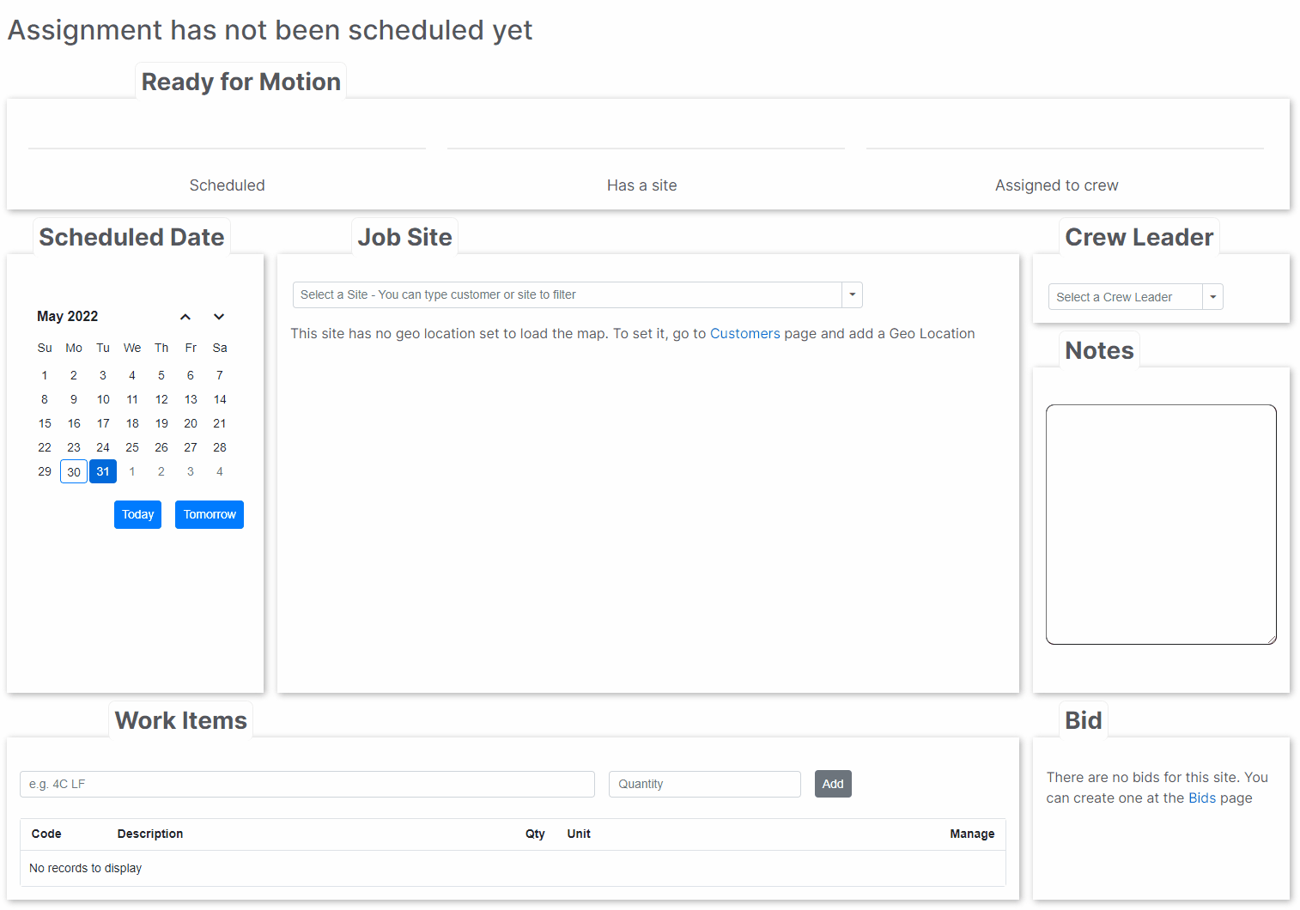This screenshot has width=1300, height=910.
Task: Click the Add work item button
Action: click(x=833, y=784)
